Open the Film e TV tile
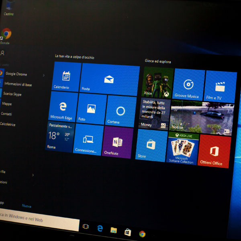The width and height of the screenshot is (241, 241). [x=220, y=87]
